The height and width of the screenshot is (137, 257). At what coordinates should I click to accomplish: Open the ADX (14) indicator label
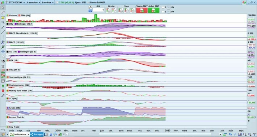click(x=12, y=60)
